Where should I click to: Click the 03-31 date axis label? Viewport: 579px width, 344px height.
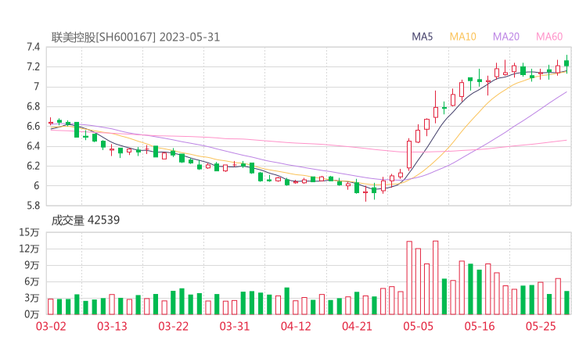pos(235,326)
